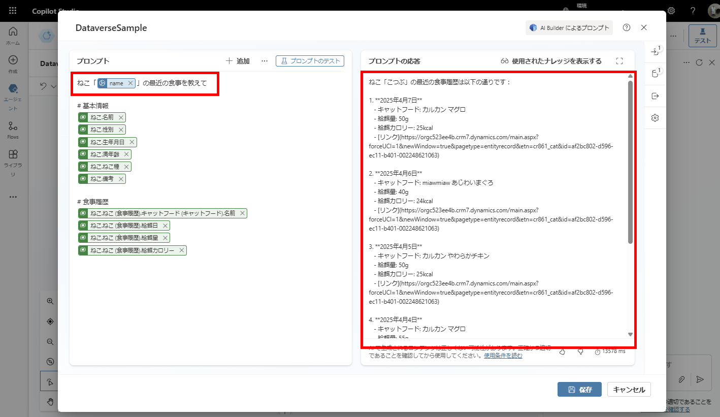Image resolution: width=720 pixels, height=417 pixels.
Task: Open the left sidebar overflow menu
Action: pos(13,197)
